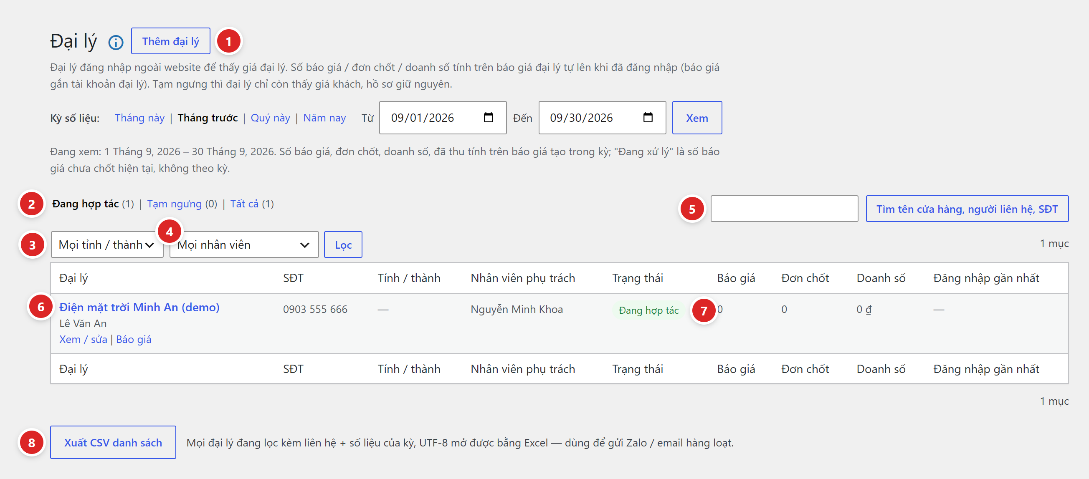Click the Thêm đại lý button

click(170, 41)
